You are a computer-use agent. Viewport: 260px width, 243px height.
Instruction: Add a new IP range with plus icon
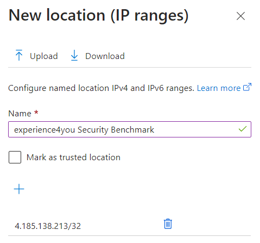[x=19, y=189]
